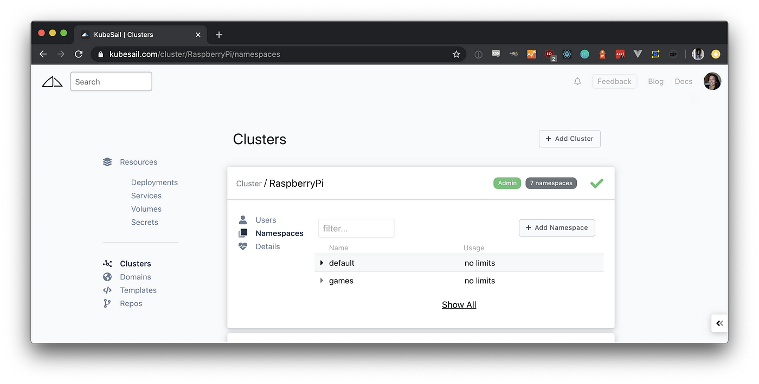
Task: Open the Lighthouse extension icon
Action: pyautogui.click(x=602, y=54)
